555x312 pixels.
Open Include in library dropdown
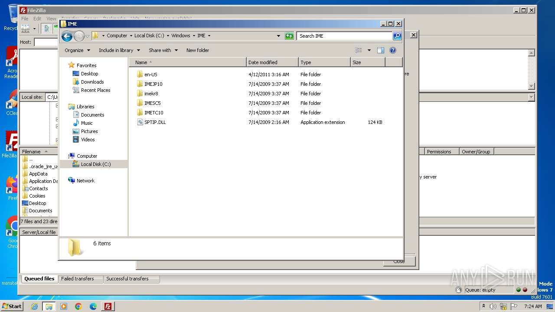click(x=119, y=50)
